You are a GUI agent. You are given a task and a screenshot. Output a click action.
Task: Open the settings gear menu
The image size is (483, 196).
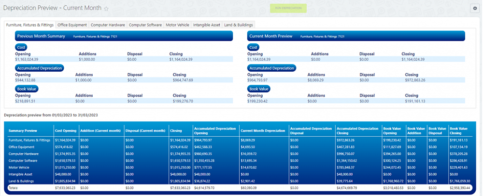tap(474, 8)
